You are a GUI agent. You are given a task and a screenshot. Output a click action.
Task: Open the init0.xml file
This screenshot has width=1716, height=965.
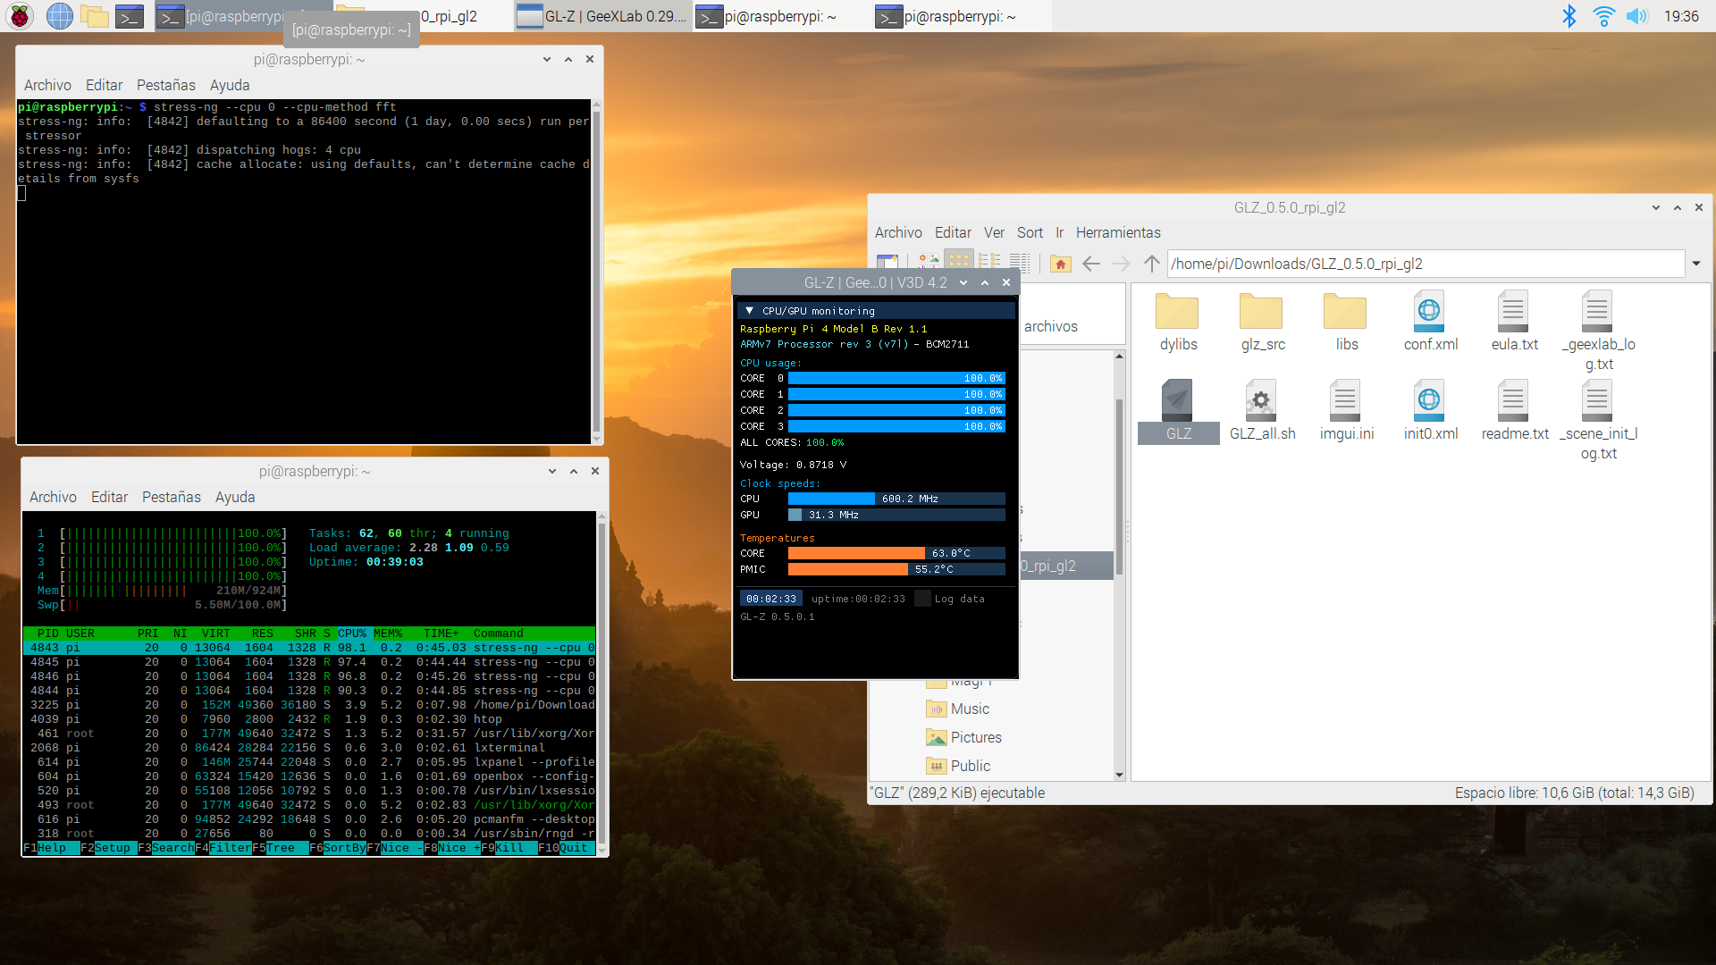pyautogui.click(x=1429, y=411)
